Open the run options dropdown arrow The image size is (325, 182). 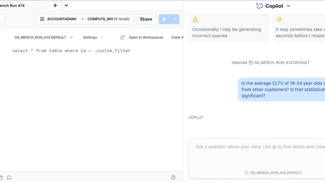click(x=175, y=19)
